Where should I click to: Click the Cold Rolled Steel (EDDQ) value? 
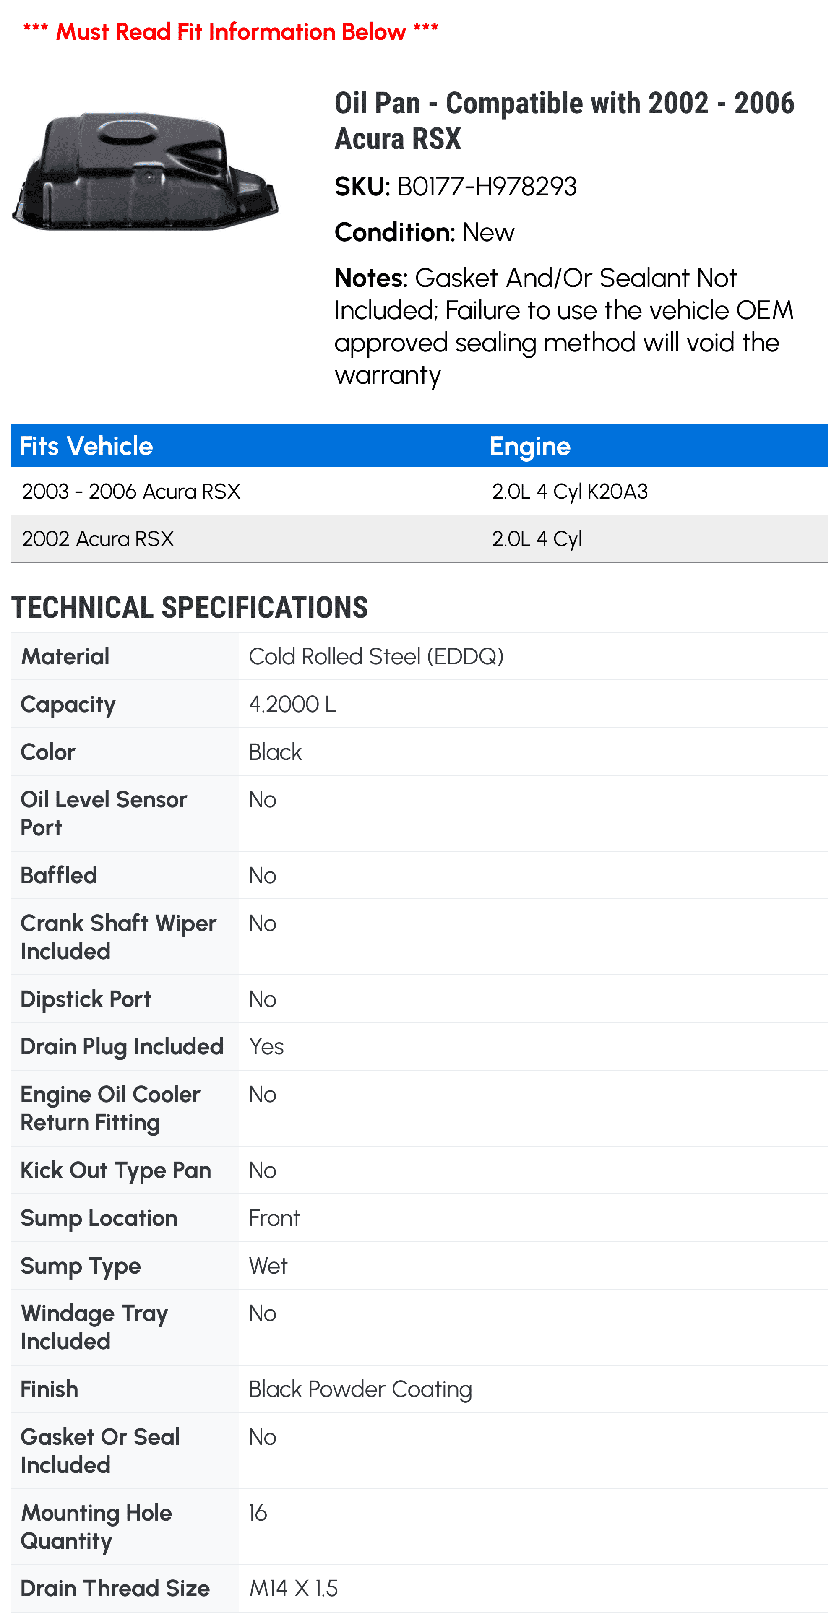(376, 656)
